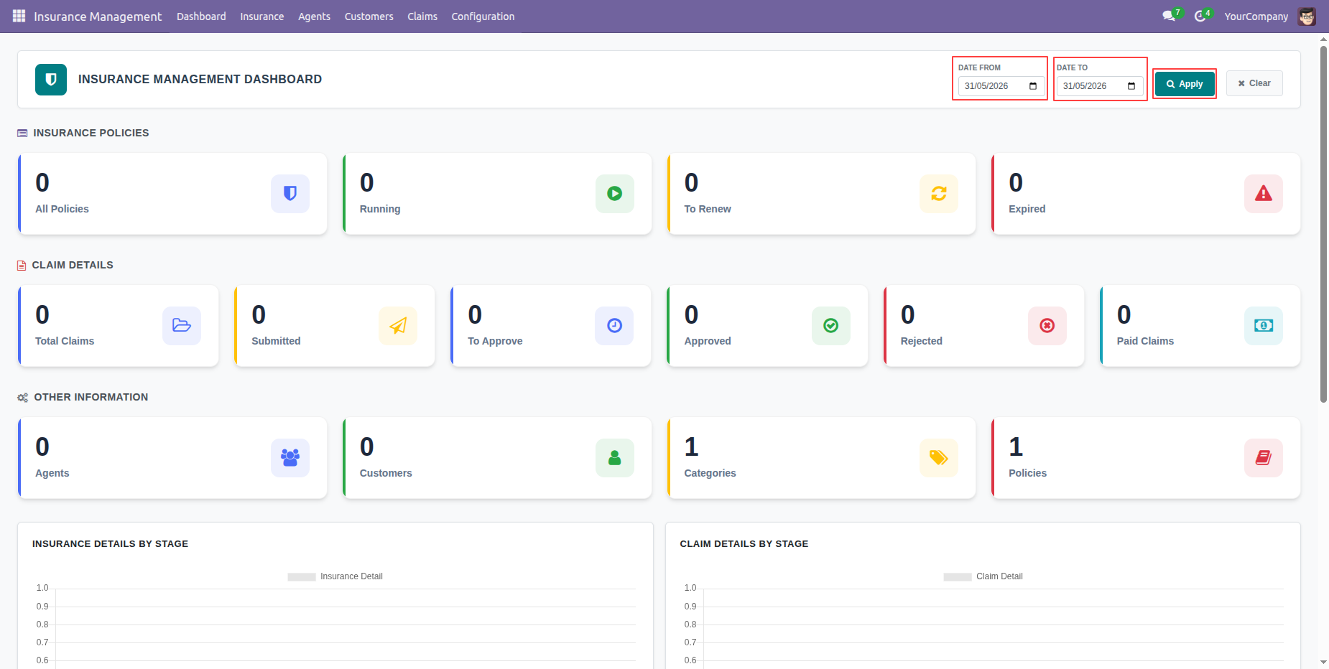Viewport: 1329px width, 669px height.
Task: Open the apps grid menu icon
Action: coord(19,16)
